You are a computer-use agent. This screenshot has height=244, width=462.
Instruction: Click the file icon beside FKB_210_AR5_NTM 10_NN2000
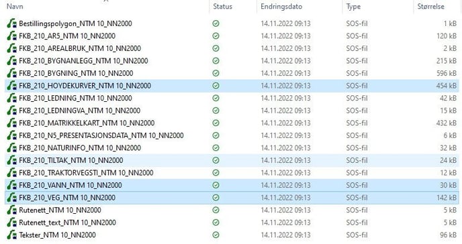[x=12, y=36]
